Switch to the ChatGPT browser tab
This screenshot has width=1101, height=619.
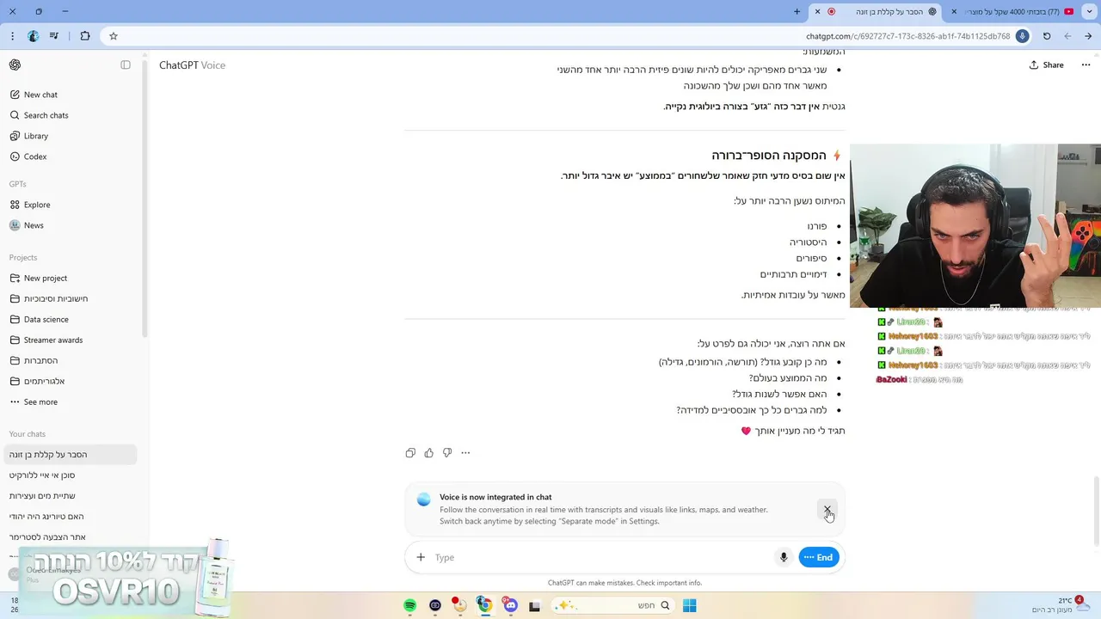point(877,11)
